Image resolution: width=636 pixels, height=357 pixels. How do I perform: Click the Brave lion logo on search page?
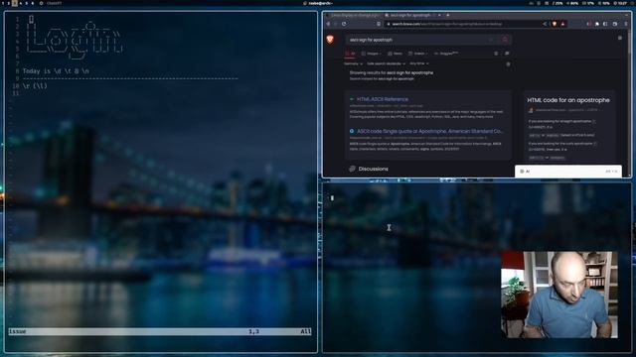[330, 40]
